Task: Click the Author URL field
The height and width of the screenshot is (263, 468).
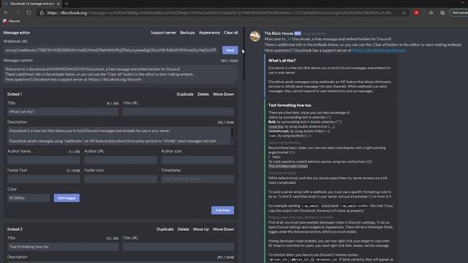Action: point(121,160)
